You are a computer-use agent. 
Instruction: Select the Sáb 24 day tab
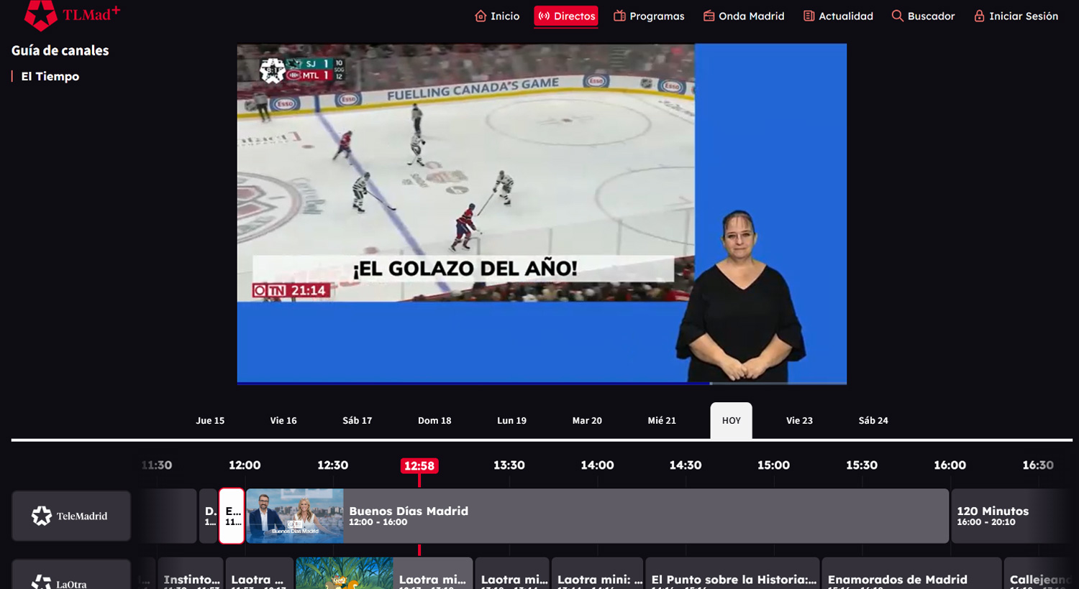click(x=873, y=421)
